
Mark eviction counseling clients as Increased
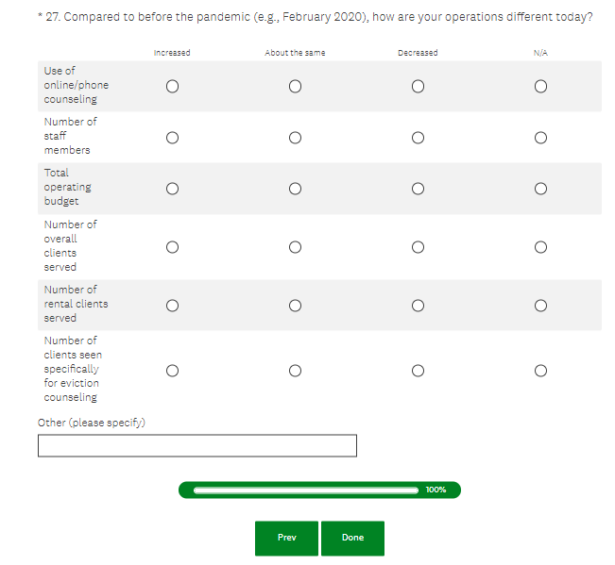coord(172,370)
